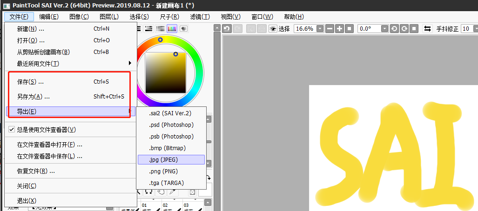The height and width of the screenshot is (211, 478).
Task: Rotate the canvas view clockwise
Action: [x=404, y=29]
